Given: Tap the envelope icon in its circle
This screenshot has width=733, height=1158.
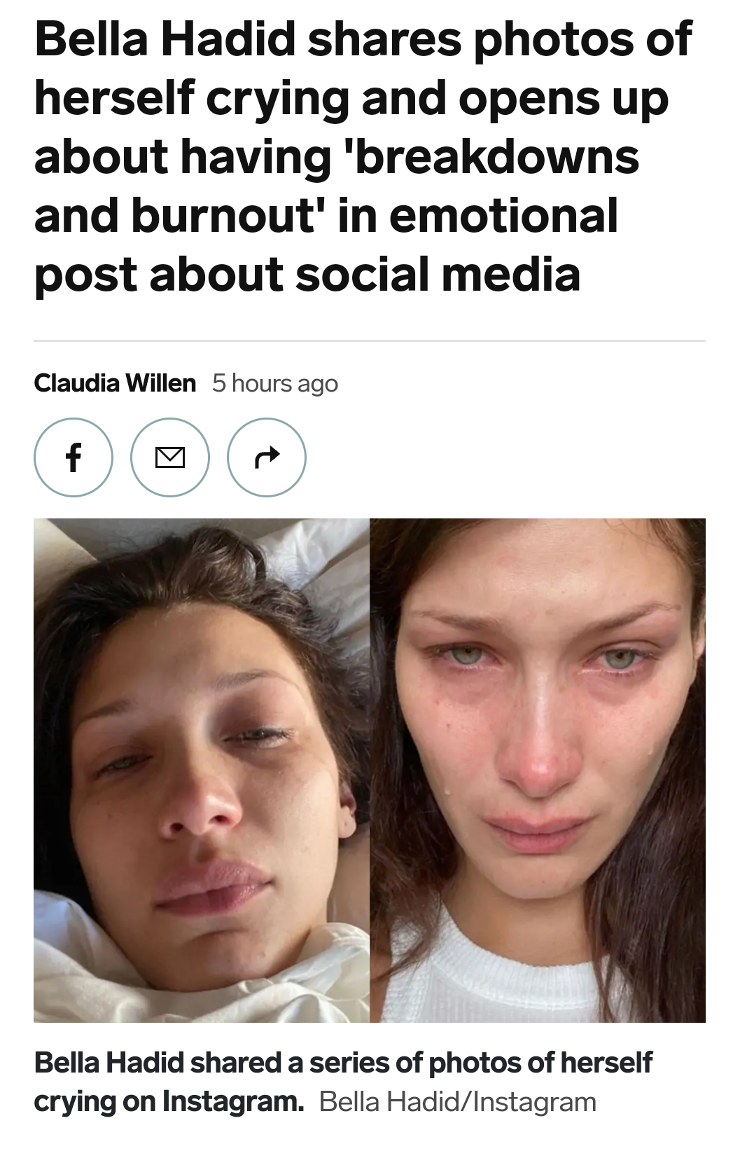Looking at the screenshot, I should tap(169, 457).
